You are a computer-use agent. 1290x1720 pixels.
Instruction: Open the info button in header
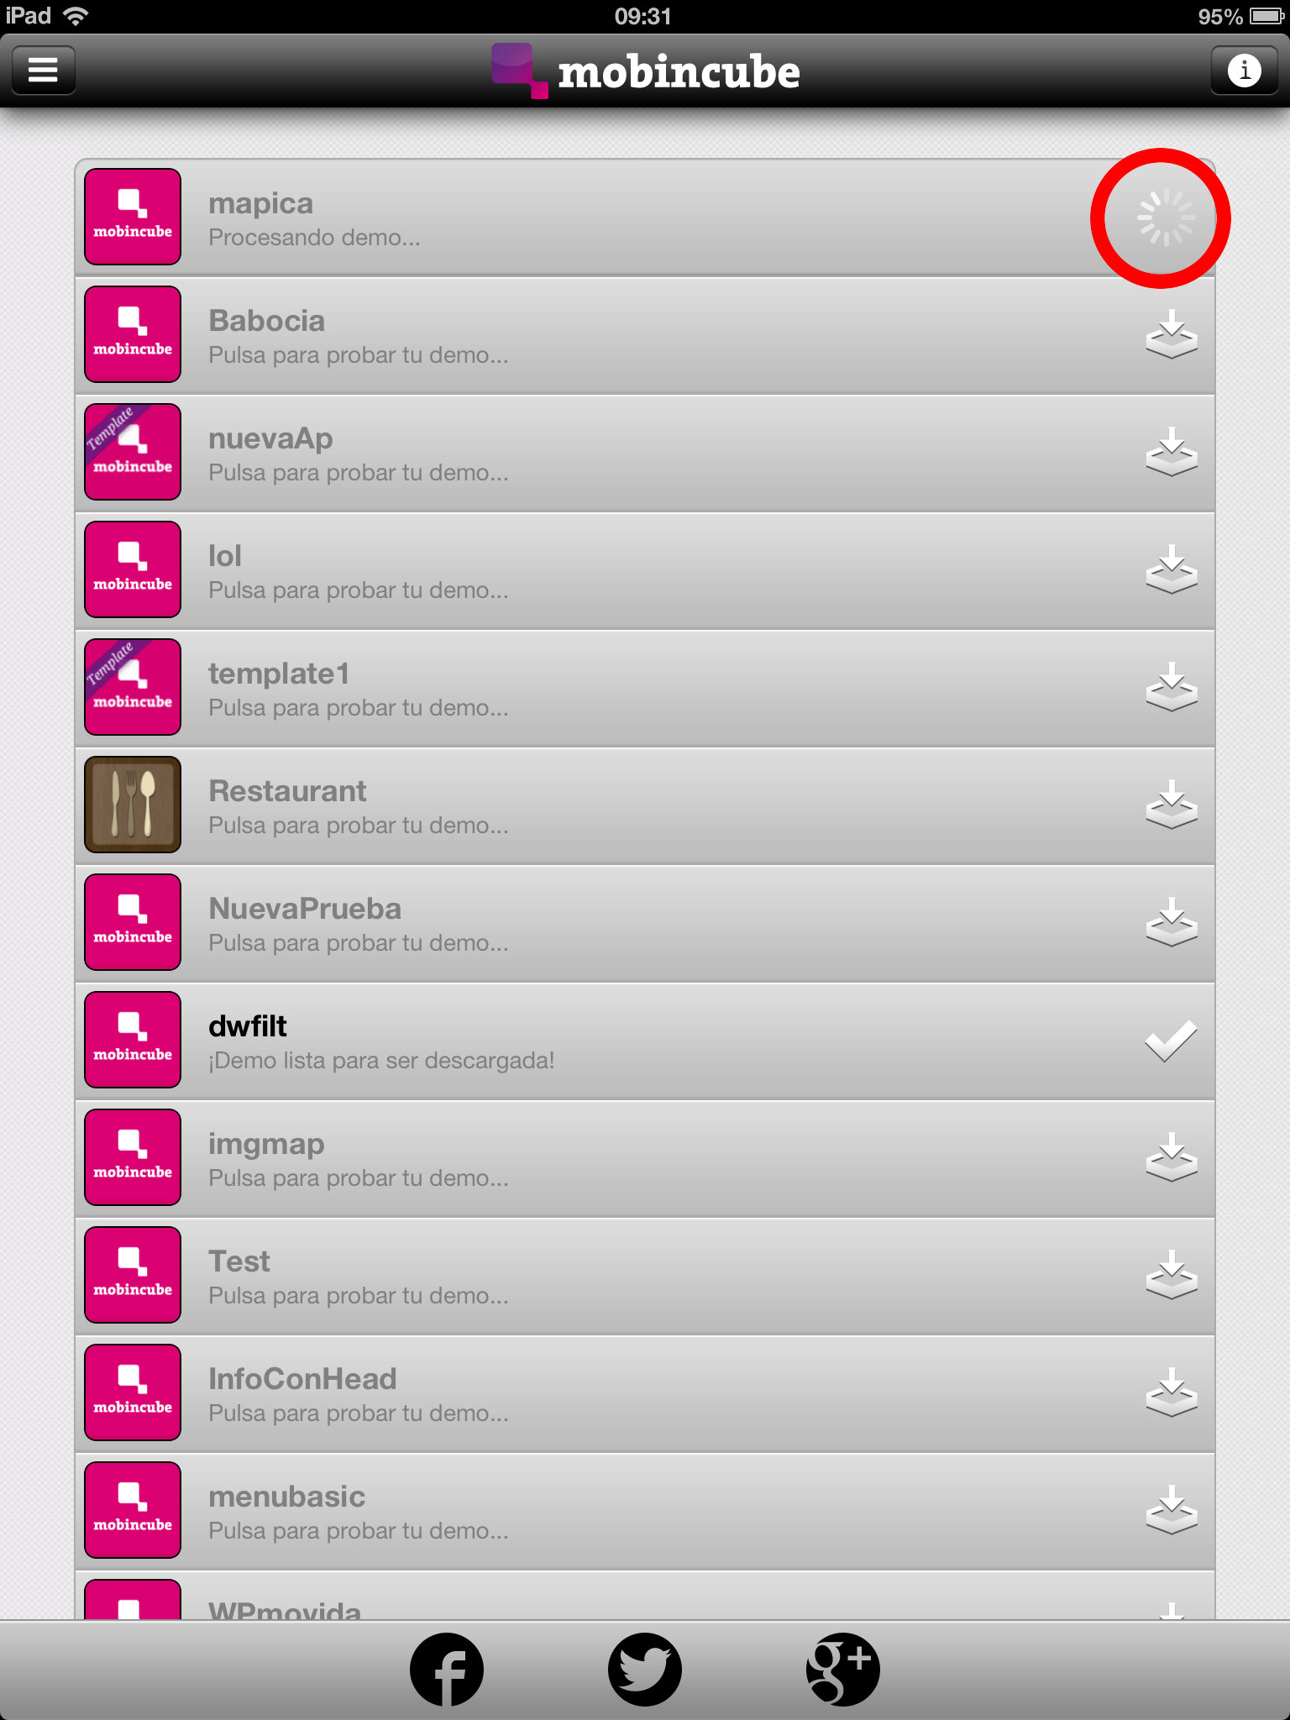click(1244, 70)
